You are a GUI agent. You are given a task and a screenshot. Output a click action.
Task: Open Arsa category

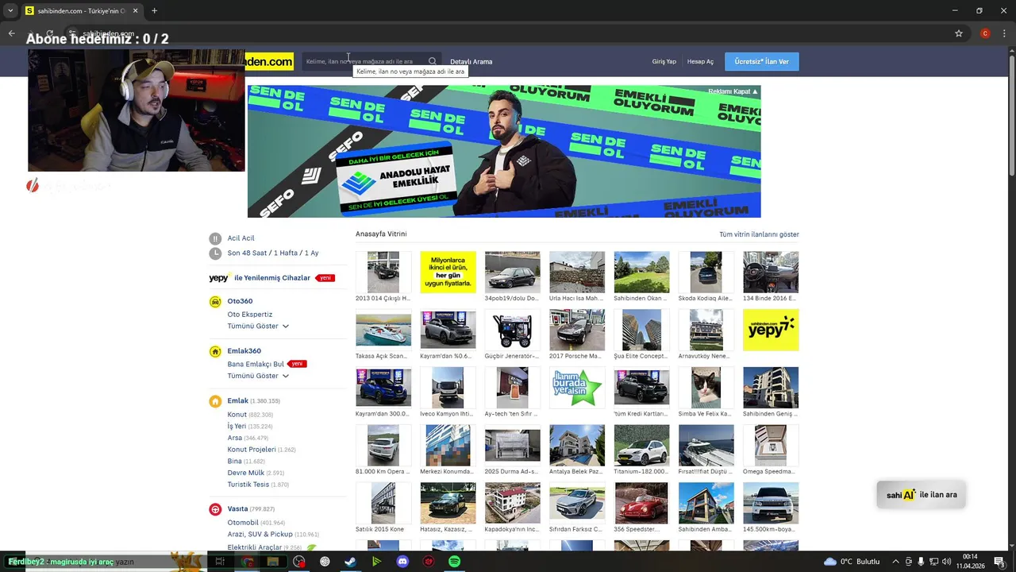pos(235,438)
